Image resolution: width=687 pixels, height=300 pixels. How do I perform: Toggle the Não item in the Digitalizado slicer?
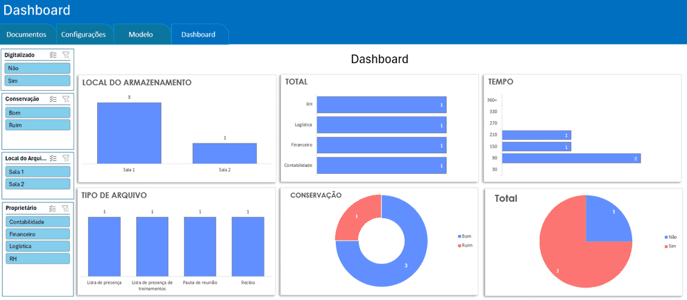tap(38, 69)
